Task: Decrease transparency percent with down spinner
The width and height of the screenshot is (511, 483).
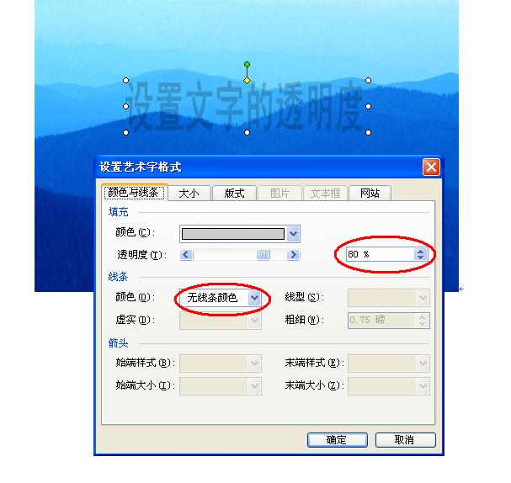Action: [x=420, y=257]
